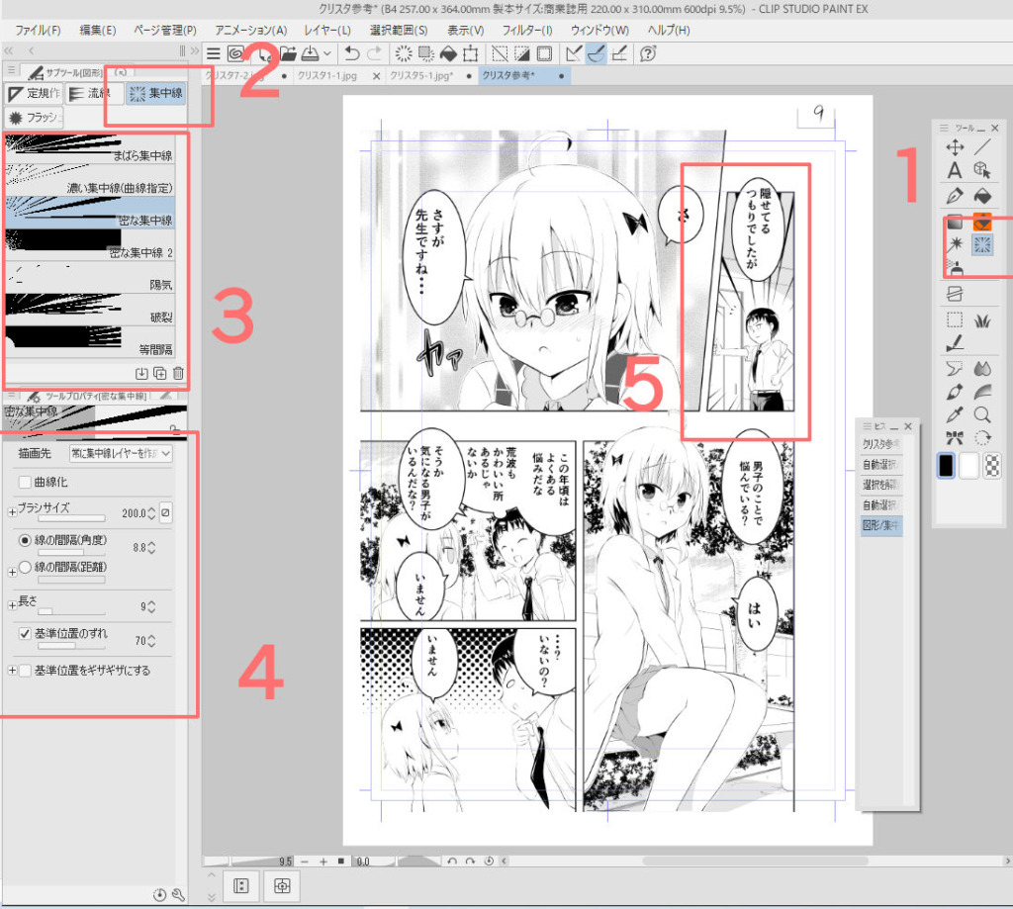Open CLIP STUDIO spiral icon
The width and height of the screenshot is (1013, 909).
235,53
